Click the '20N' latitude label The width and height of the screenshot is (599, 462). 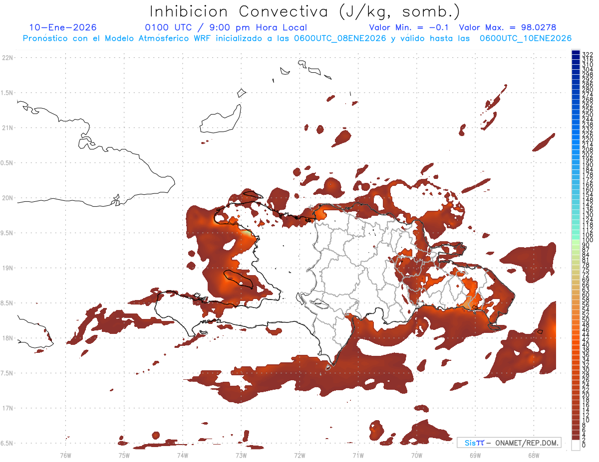click(x=7, y=198)
